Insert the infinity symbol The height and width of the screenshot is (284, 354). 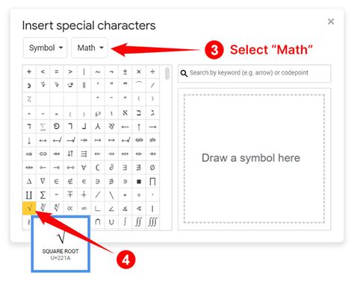pyautogui.click(x=84, y=208)
